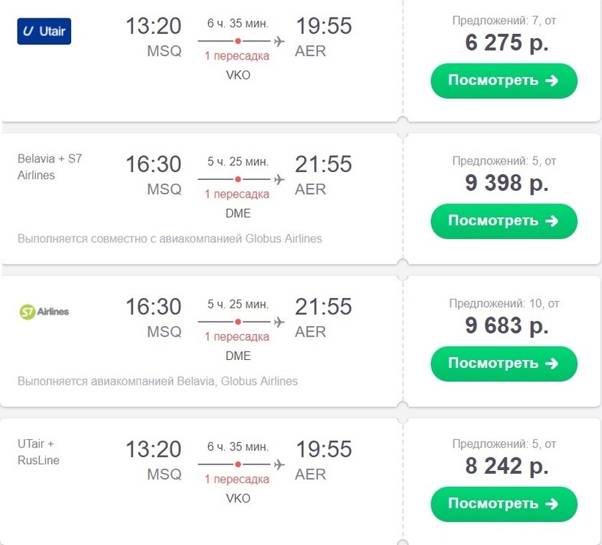This screenshot has height=545, width=602.
Task: Click the 'Выполняется совместно с авиакомпанией Globus Airlines' note
Action: (x=170, y=239)
